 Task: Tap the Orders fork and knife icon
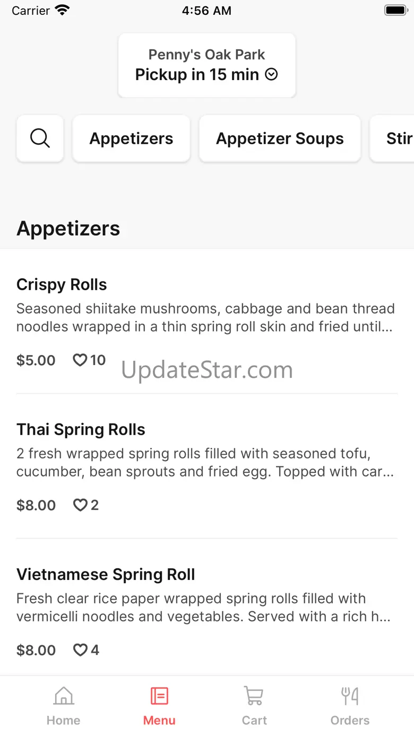[x=350, y=696]
